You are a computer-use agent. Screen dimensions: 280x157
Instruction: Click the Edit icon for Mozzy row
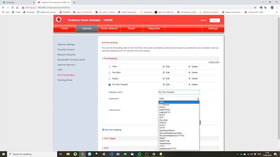pos(164,78)
